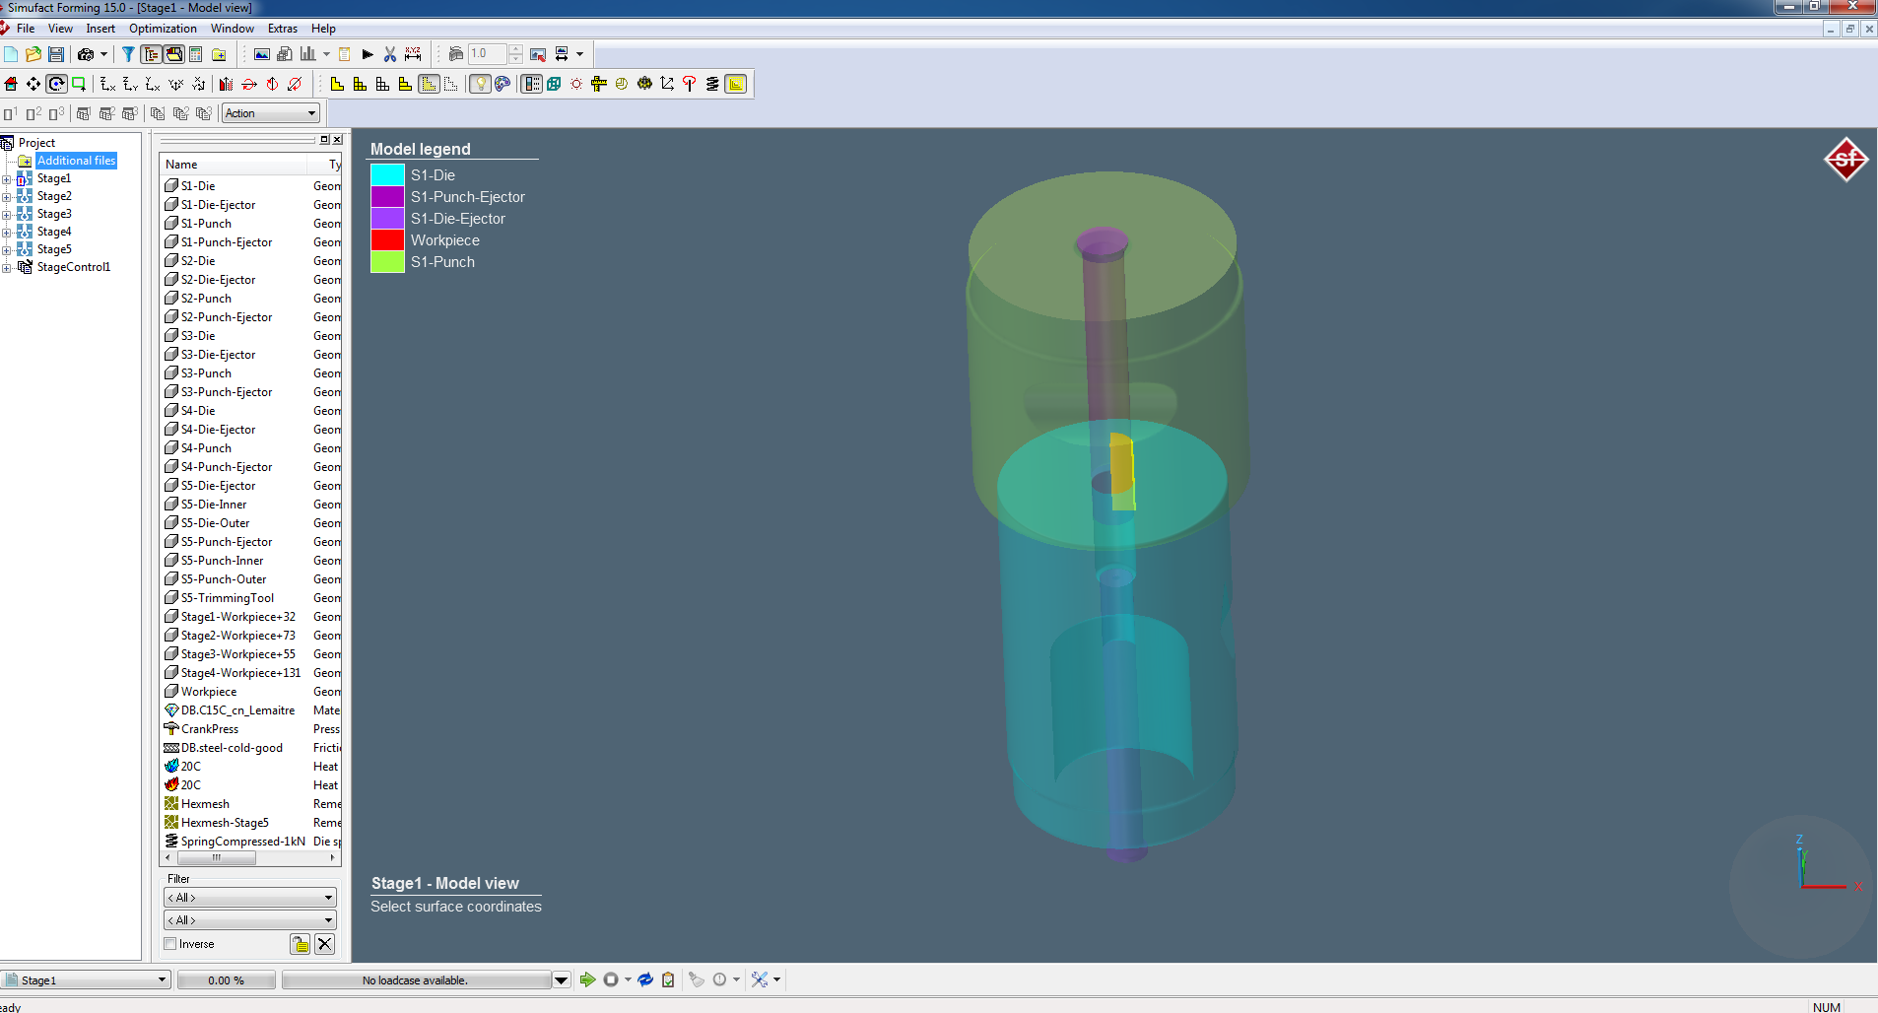Click the green S1-Punch legend swatch

[387, 262]
